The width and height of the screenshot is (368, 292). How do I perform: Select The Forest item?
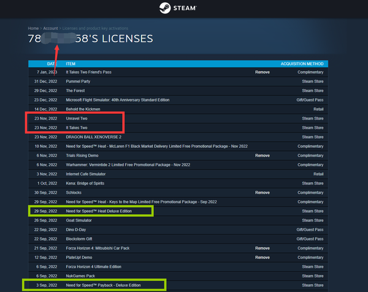(75, 91)
